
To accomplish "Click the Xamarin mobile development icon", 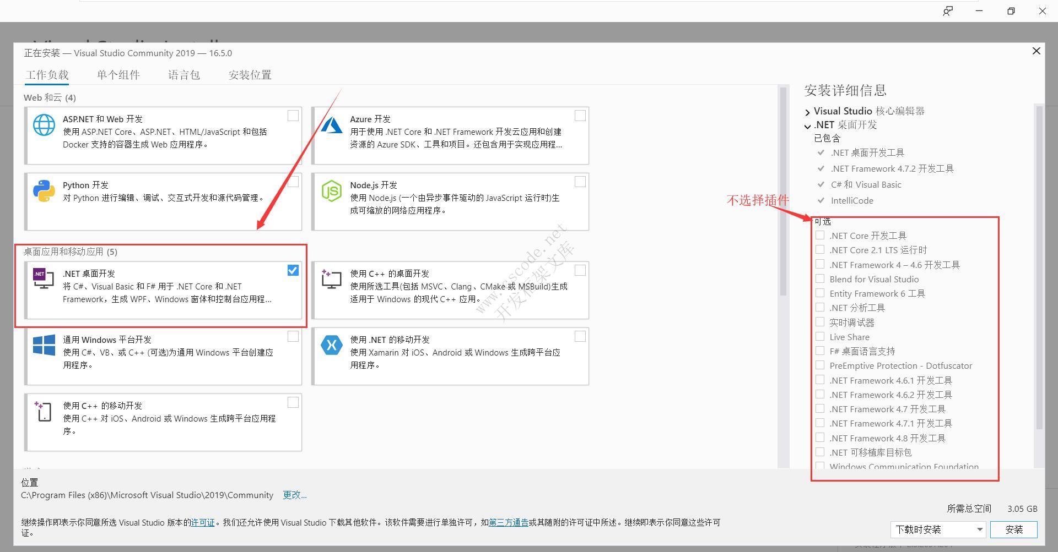I will 332,345.
